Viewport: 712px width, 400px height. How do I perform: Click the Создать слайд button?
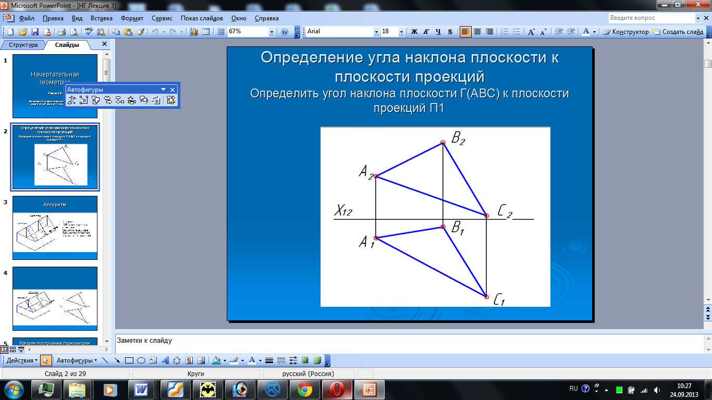[678, 32]
